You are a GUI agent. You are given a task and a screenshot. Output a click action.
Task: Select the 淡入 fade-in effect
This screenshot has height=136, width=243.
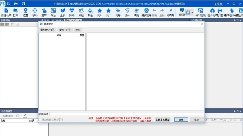pos(99,13)
